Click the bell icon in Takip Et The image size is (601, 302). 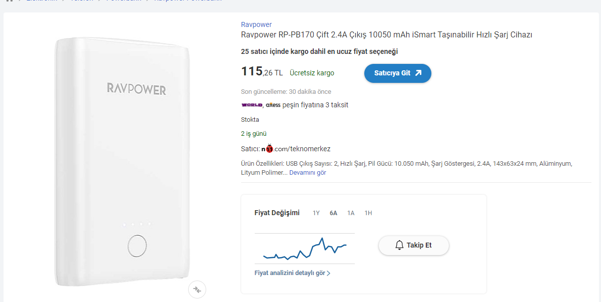pos(399,245)
